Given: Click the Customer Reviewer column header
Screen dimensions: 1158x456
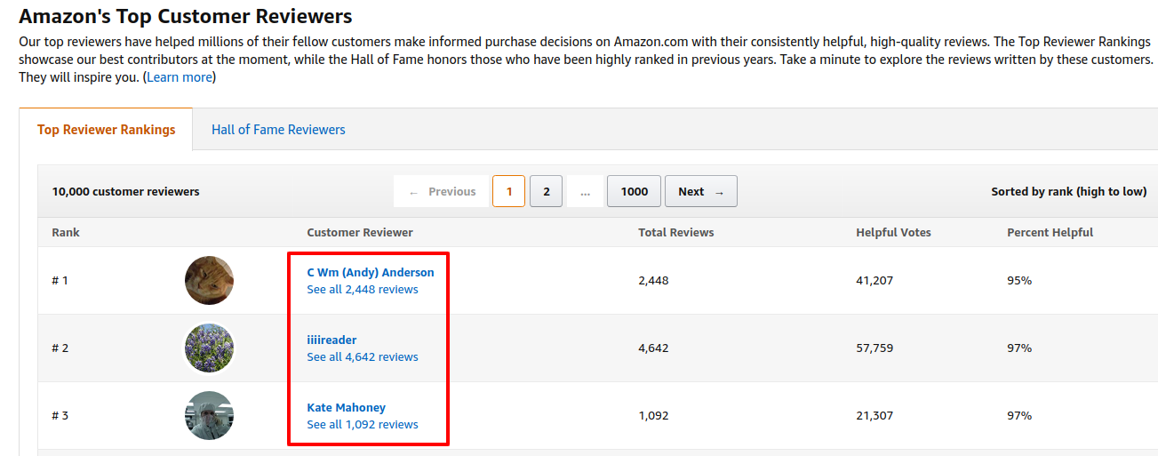Looking at the screenshot, I should pyautogui.click(x=360, y=233).
